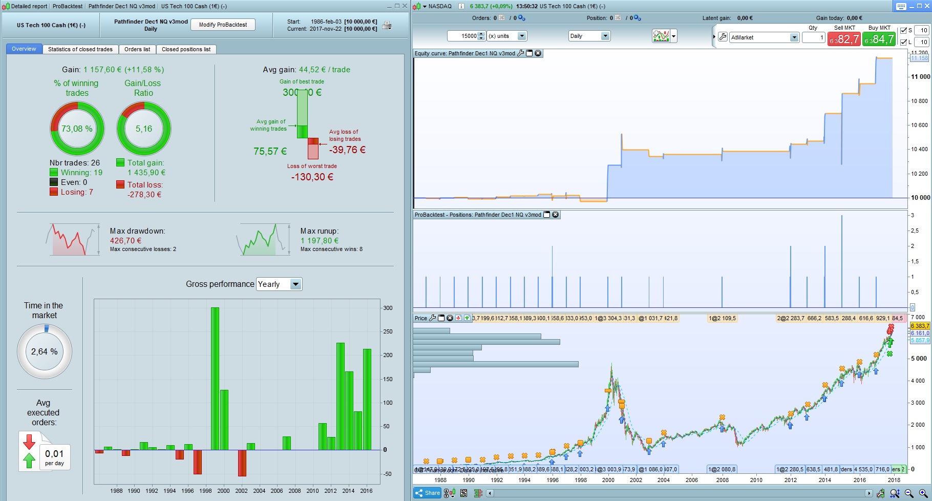Open the virtual keyboard icon in the title bar
Screen dimensions: 932x501
tap(901, 6)
